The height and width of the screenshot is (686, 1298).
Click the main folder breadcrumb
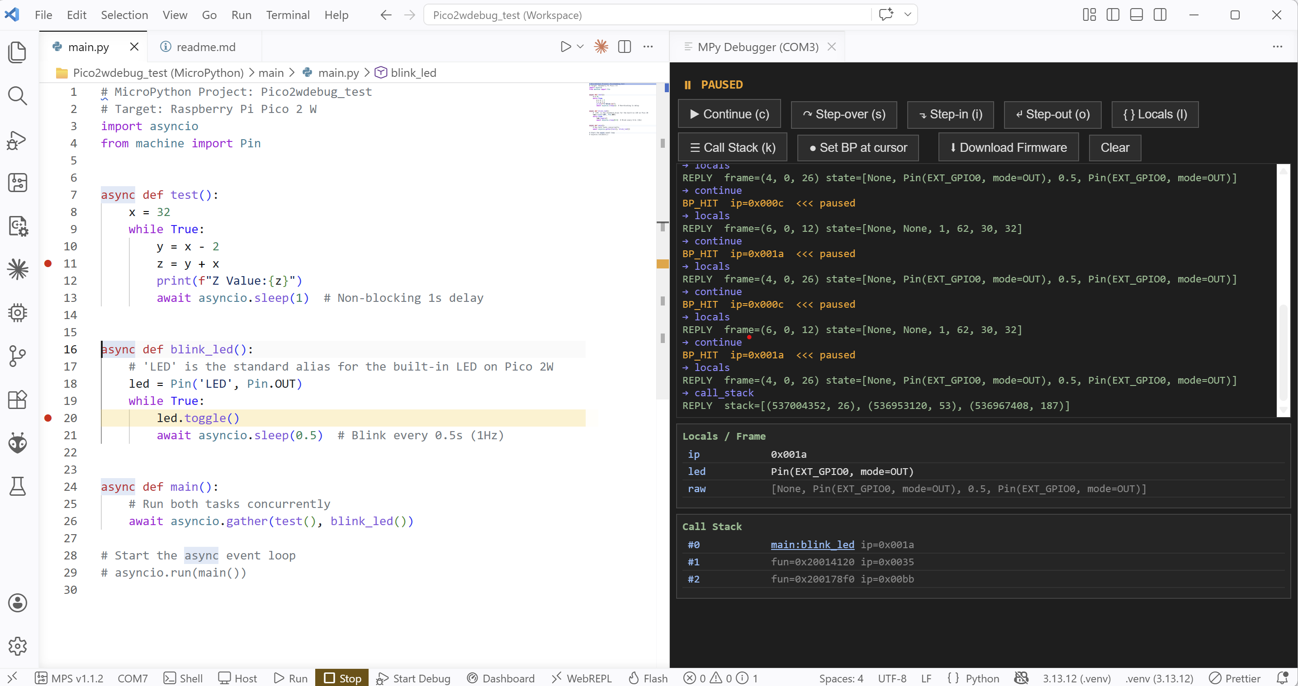click(271, 72)
